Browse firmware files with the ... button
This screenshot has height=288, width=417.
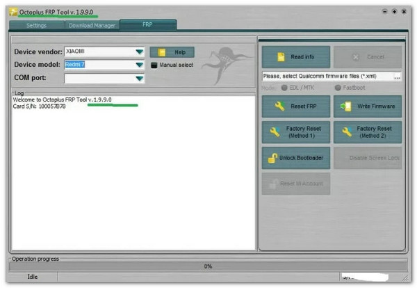[x=397, y=77]
